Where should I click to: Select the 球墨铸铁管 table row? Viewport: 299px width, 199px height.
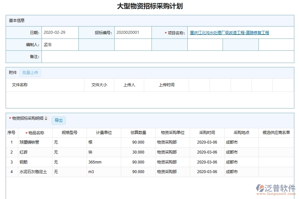pos(30,142)
